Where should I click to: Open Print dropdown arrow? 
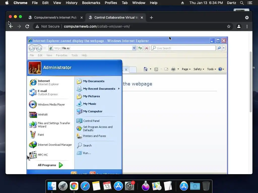coord(178,69)
